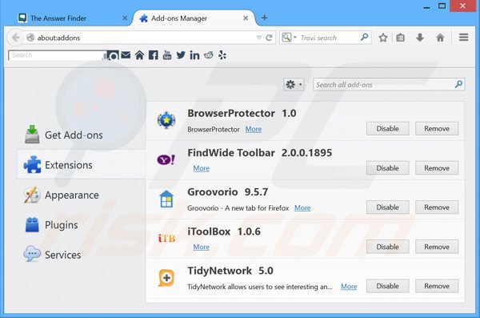Screen dimensions: 480x318
Task: Disable the TidyNetwork extension
Action: (387, 286)
